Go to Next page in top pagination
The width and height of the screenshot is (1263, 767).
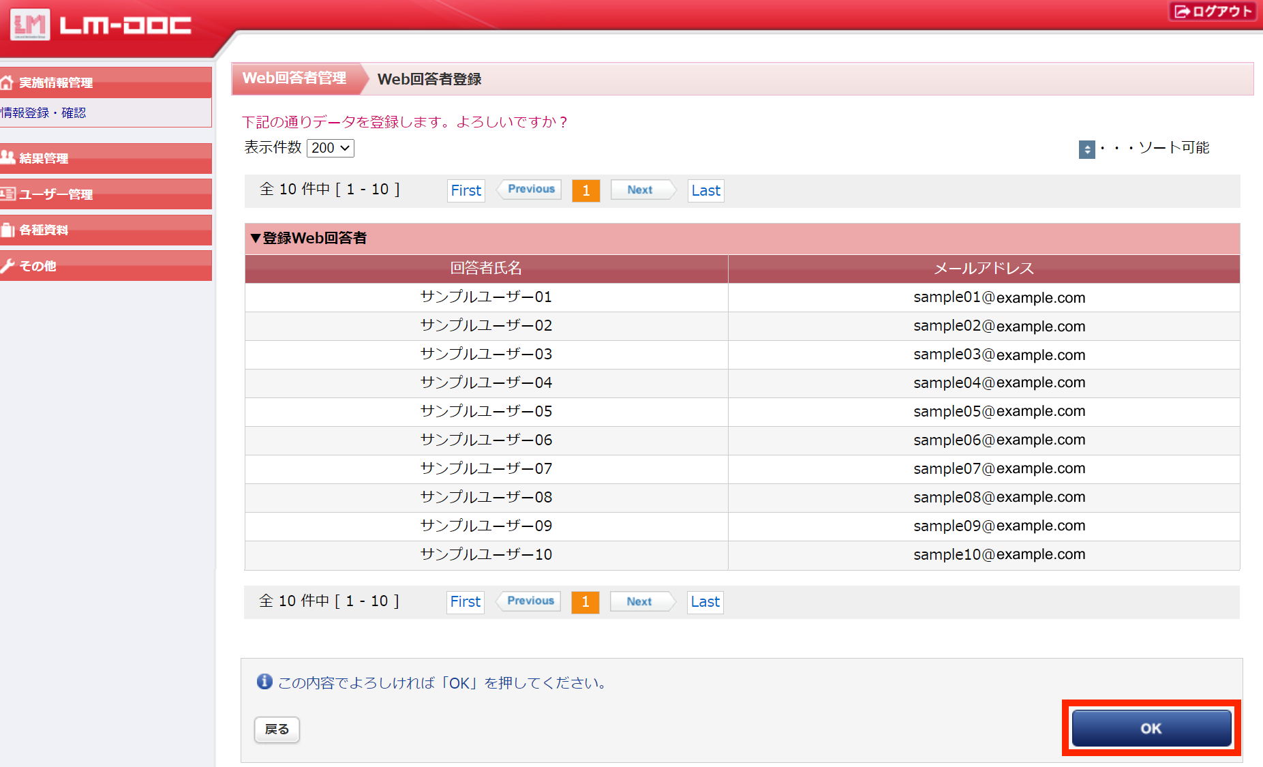click(640, 190)
